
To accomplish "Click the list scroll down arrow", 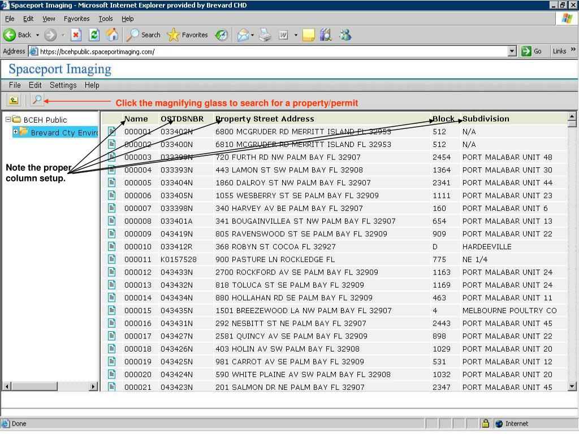I will pyautogui.click(x=572, y=387).
